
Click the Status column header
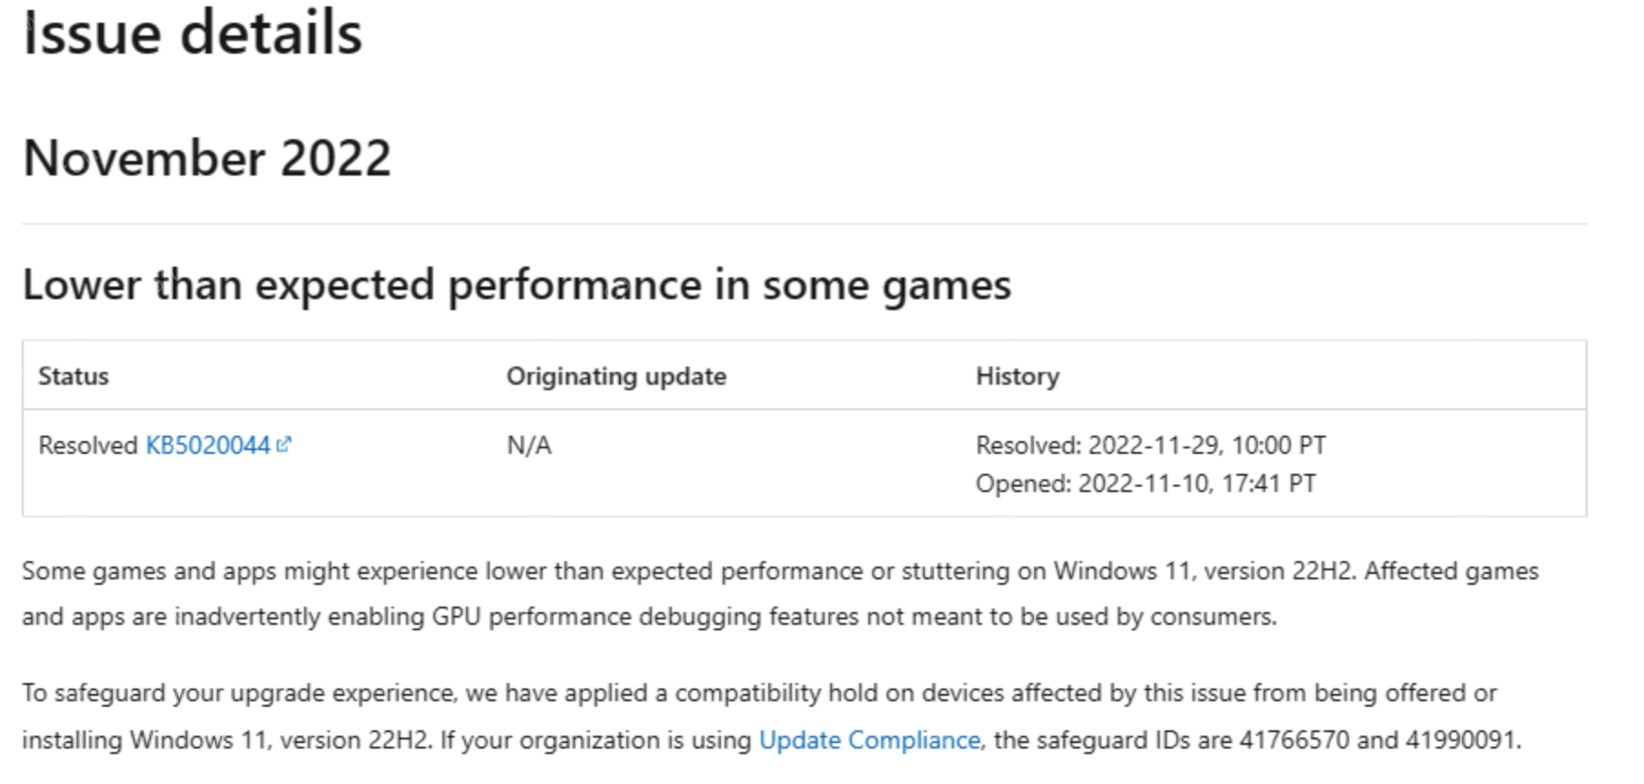coord(73,377)
